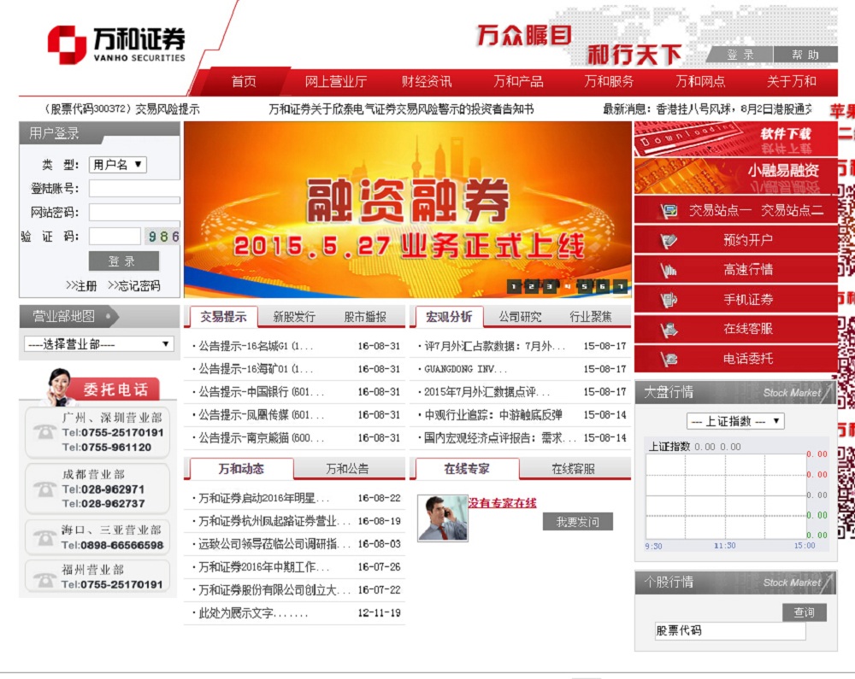Open 中观行业追踪：中游触底反弹 article
The image size is (855, 679).
click(x=493, y=415)
